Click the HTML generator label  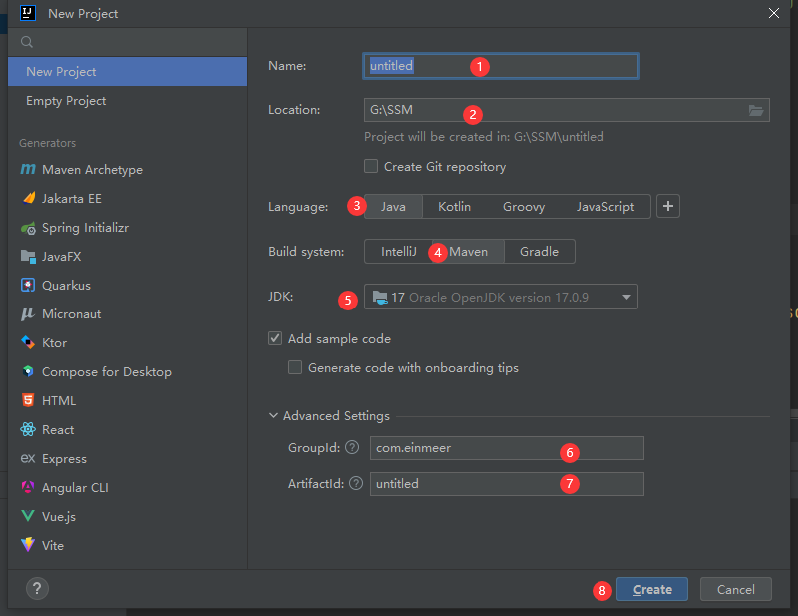tap(59, 401)
